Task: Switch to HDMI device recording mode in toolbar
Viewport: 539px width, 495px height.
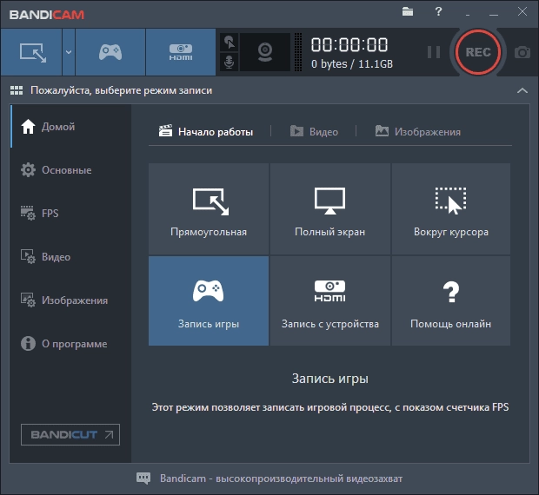Action: click(x=181, y=52)
